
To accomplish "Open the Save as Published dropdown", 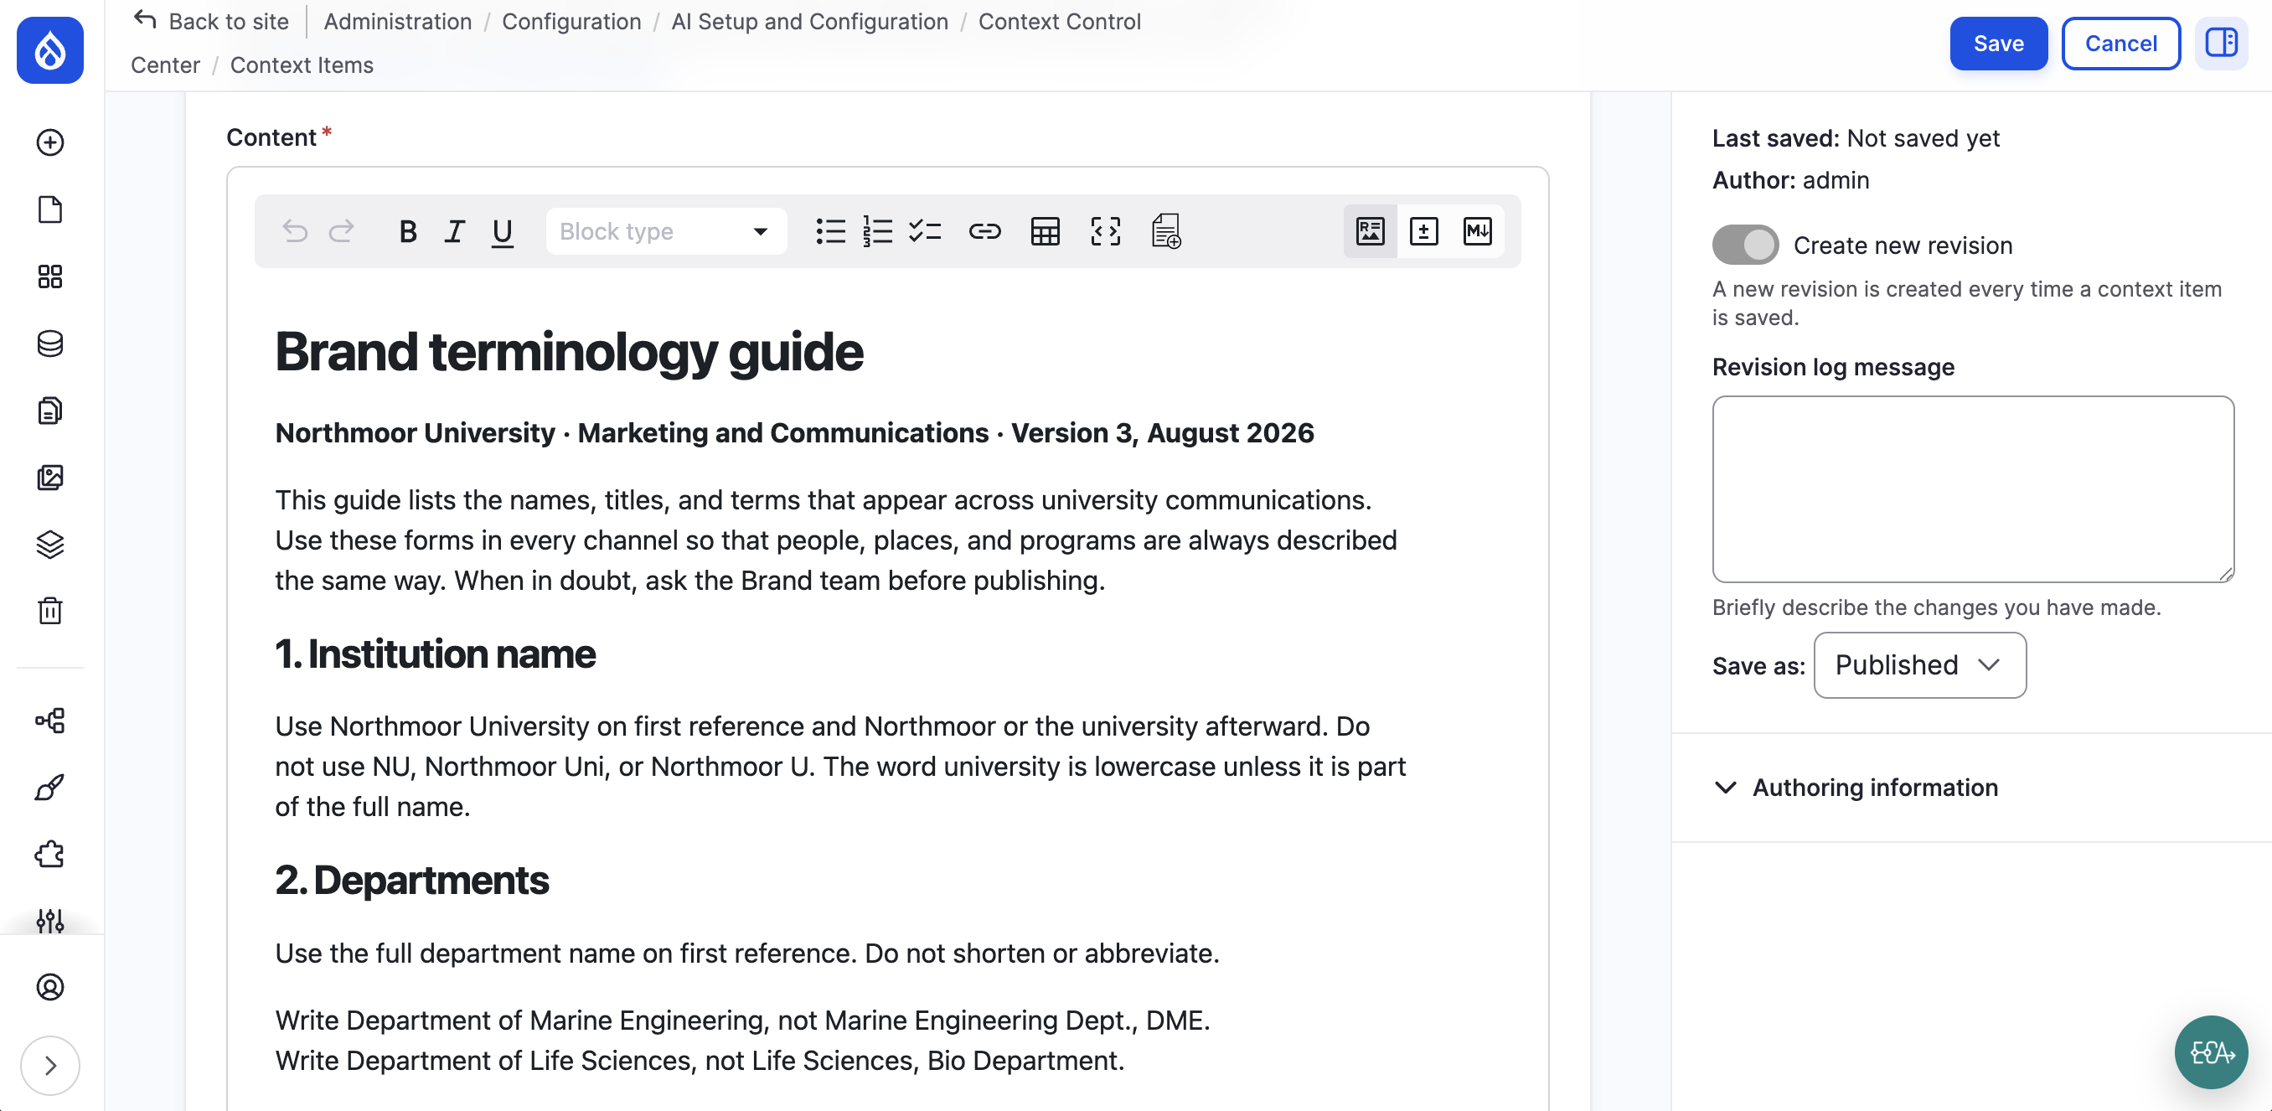I will coord(1919,664).
